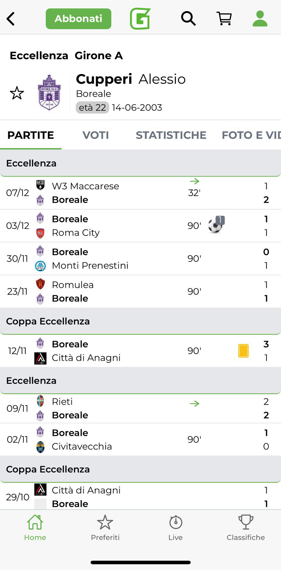Open the Boreale vs Civitavecchia match
This screenshot has height=570, width=281.
pos(119,439)
